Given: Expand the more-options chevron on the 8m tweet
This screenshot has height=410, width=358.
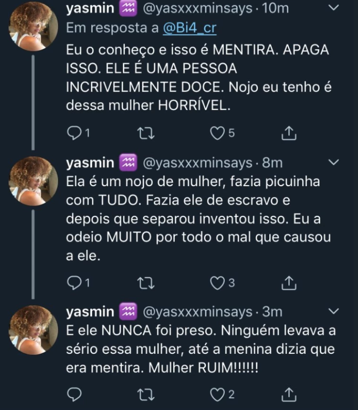Looking at the screenshot, I should [333, 163].
